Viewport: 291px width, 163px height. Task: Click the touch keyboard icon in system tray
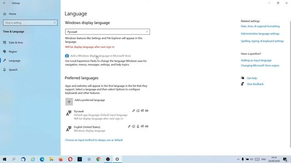pyautogui.click(x=257, y=159)
